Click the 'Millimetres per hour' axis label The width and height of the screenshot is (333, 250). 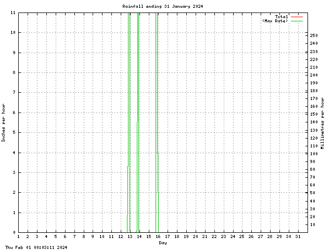tap(323, 123)
